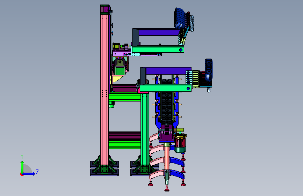This screenshot has height=196, width=303.
Task: Pick the green vertical support post
Action: pos(144,129)
